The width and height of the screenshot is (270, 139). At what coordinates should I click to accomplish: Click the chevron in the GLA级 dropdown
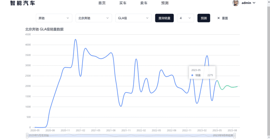click(x=147, y=18)
